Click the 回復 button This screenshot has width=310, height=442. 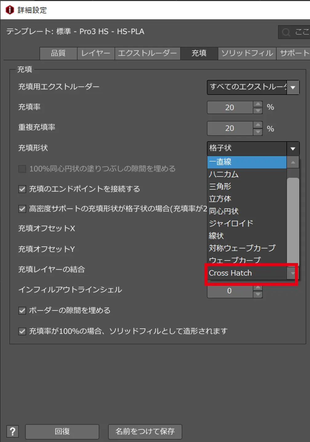point(62,432)
